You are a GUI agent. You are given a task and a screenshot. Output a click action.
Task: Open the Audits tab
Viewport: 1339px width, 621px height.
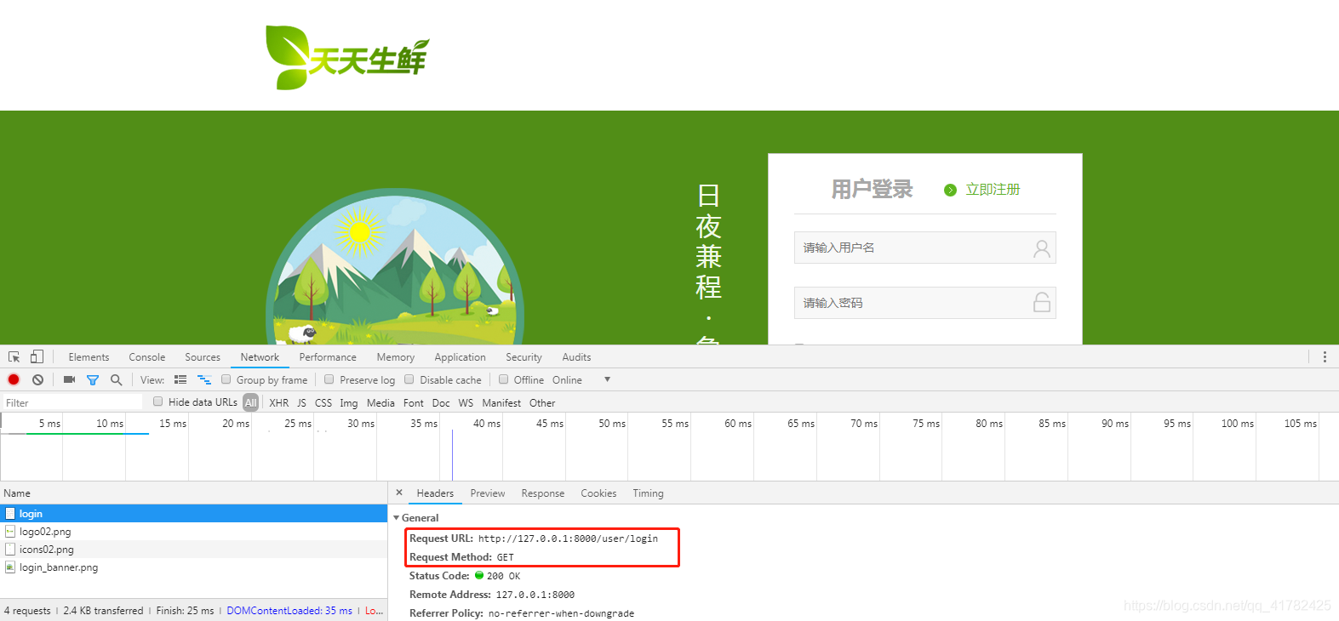tap(576, 357)
